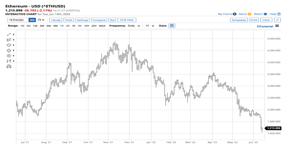Viewport: 290px width, 148px height.
Task: Open chart Settings button
Action: pyautogui.click(x=82, y=20)
